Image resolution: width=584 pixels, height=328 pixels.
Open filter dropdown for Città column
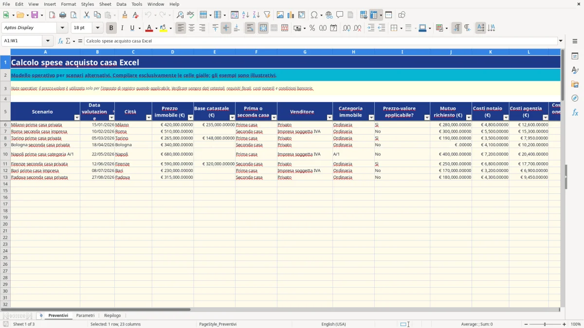click(x=149, y=118)
